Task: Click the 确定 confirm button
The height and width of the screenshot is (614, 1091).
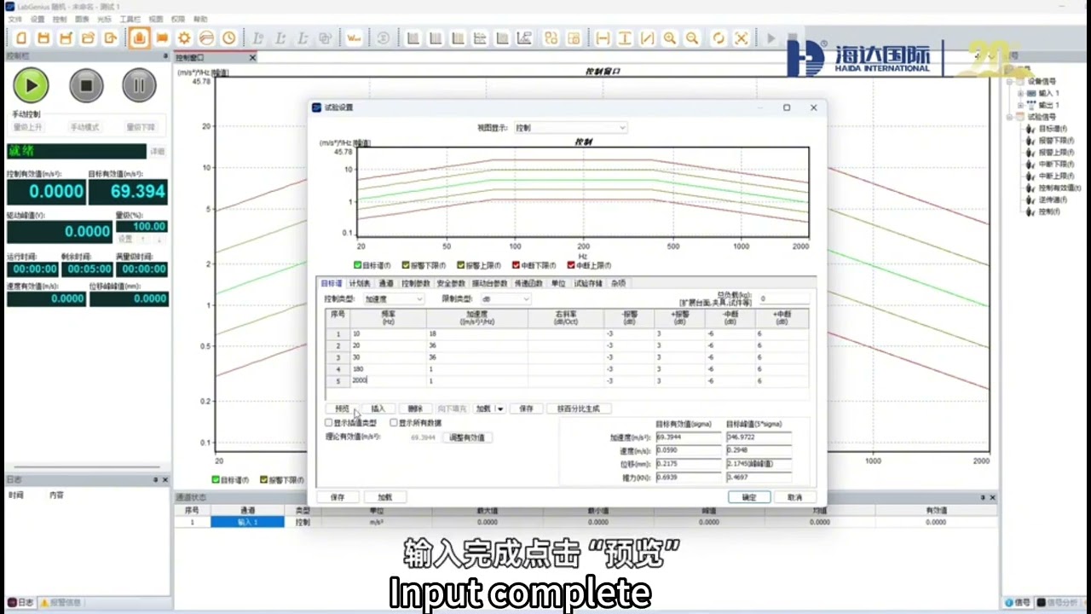Action: 749,497
